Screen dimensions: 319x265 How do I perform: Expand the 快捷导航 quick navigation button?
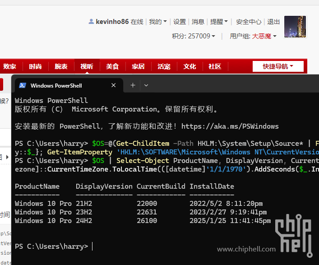point(278,66)
